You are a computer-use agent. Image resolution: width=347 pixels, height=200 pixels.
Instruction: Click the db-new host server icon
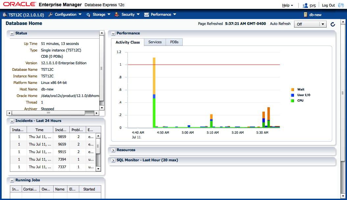click(x=305, y=15)
